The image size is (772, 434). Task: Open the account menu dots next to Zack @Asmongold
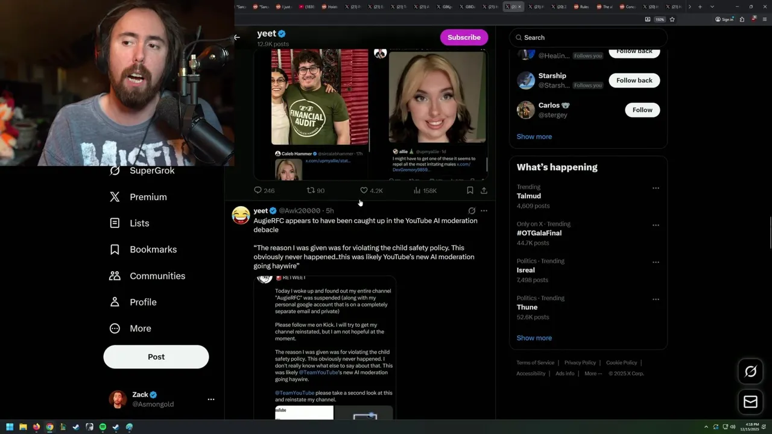click(211, 400)
